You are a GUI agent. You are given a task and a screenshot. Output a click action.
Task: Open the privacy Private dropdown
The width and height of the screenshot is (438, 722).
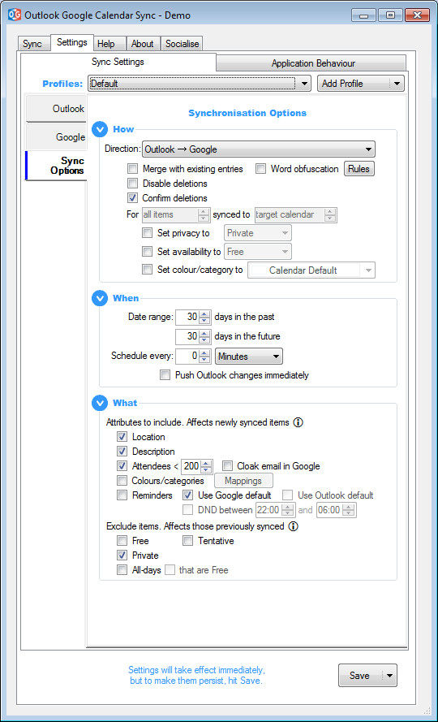coord(258,233)
